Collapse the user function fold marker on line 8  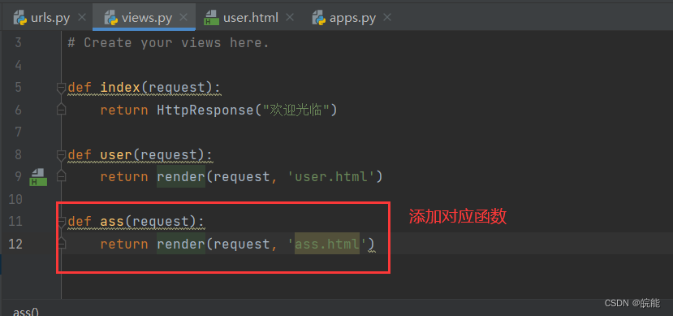tap(62, 155)
